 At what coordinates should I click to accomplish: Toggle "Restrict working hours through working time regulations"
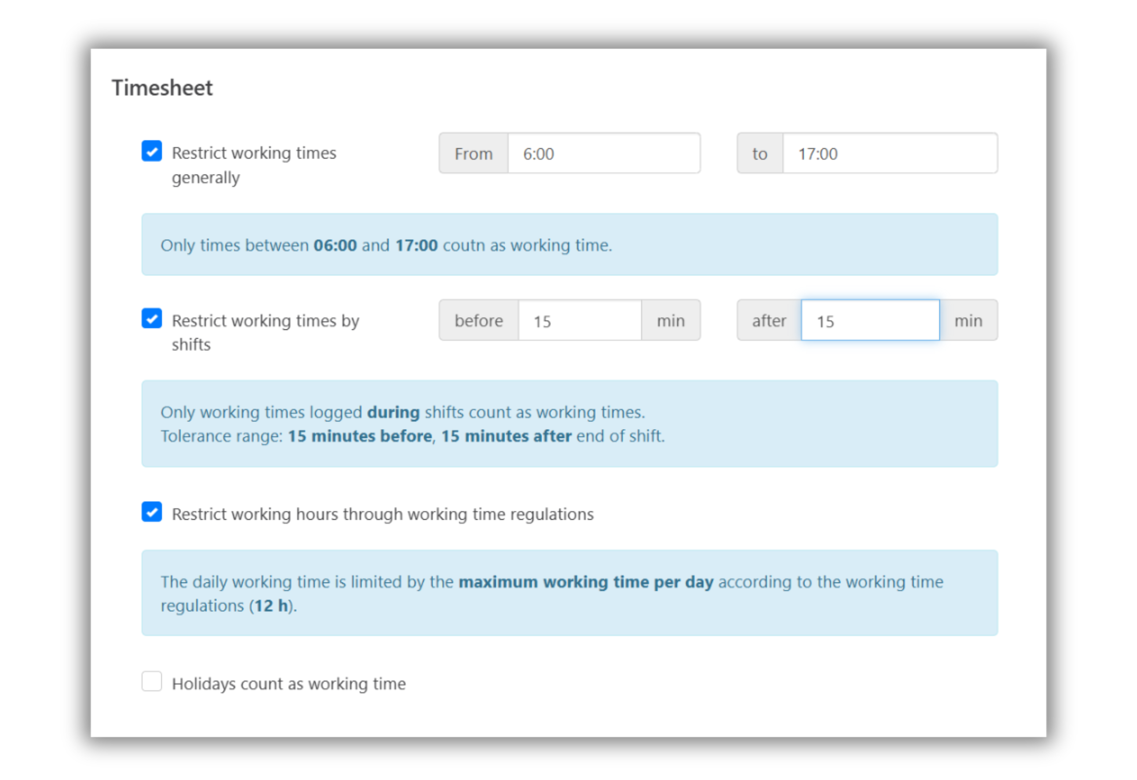(x=152, y=512)
